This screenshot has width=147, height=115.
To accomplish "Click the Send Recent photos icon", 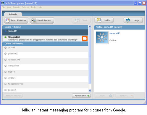I will pos(34,20).
